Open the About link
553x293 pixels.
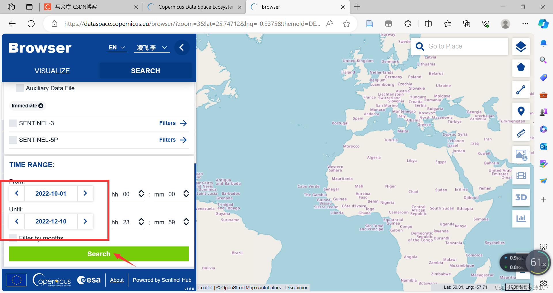tap(117, 280)
